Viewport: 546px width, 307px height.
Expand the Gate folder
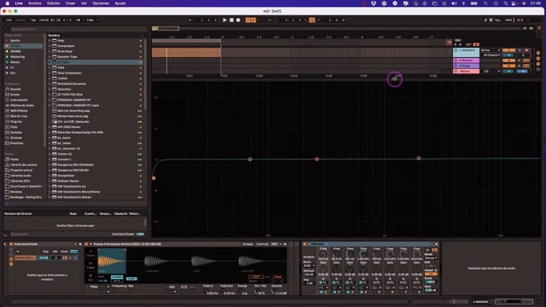tap(49, 67)
